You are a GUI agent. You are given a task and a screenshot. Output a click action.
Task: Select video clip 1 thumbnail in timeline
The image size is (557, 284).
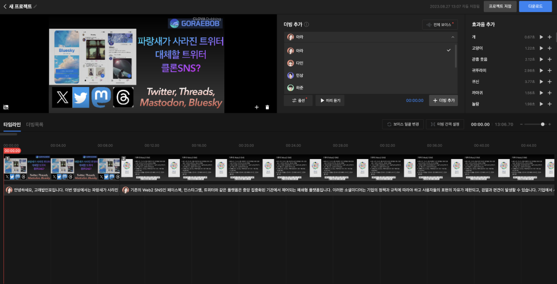pyautogui.click(x=62, y=168)
